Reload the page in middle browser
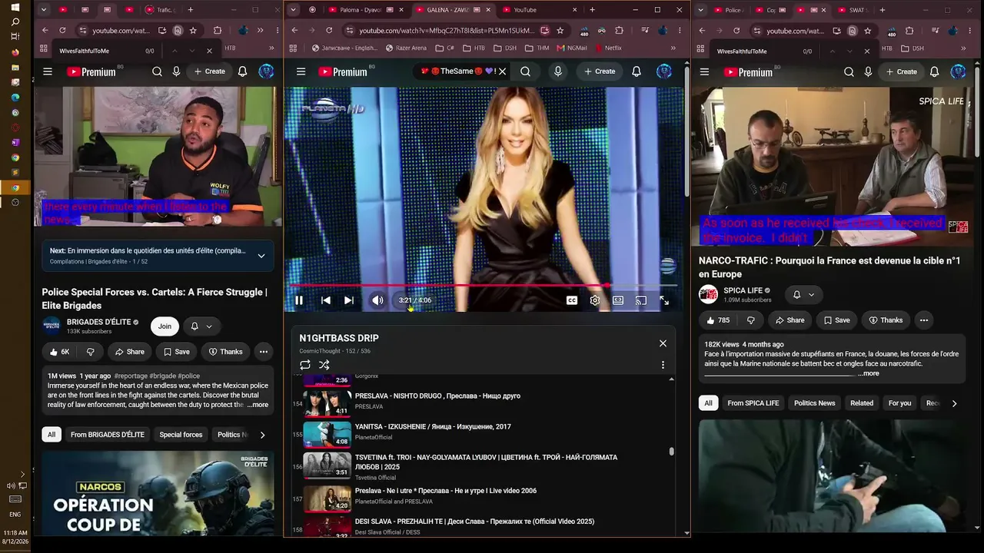 click(329, 31)
